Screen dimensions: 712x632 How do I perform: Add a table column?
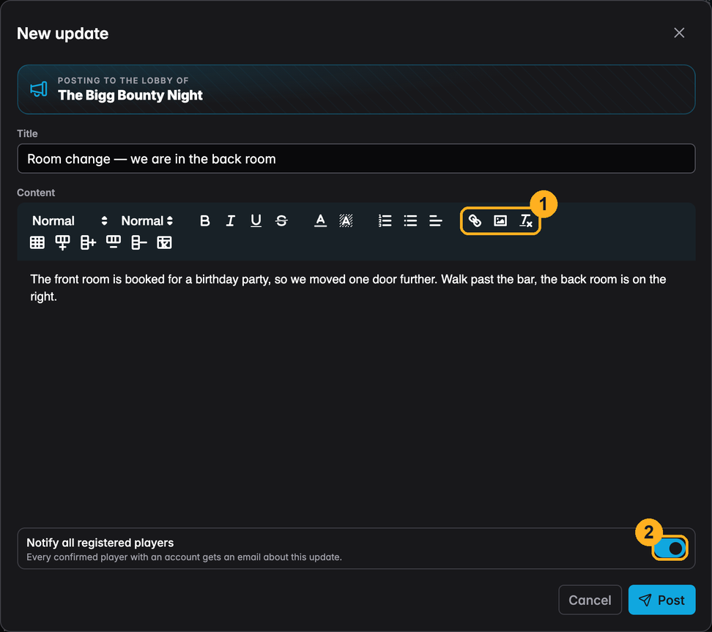tap(88, 242)
